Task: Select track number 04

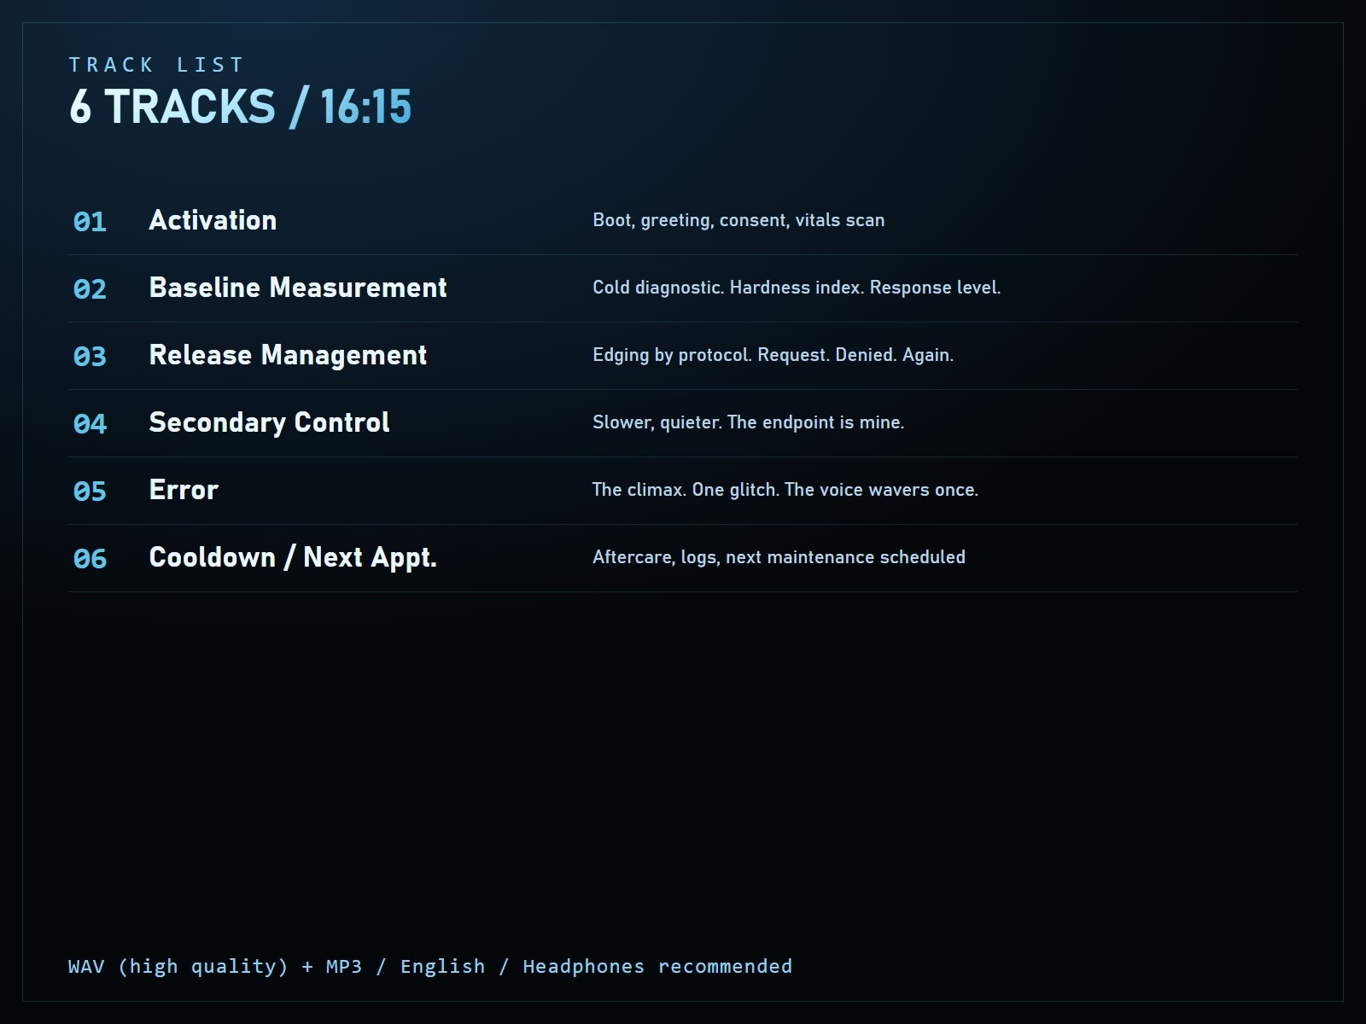Action: tap(90, 424)
